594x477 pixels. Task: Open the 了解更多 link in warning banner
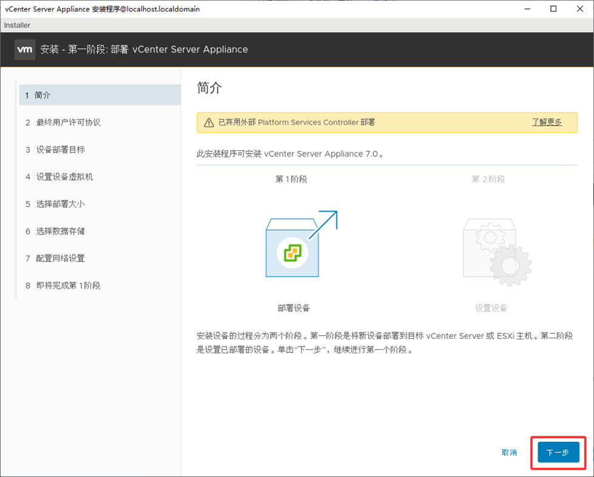(547, 122)
